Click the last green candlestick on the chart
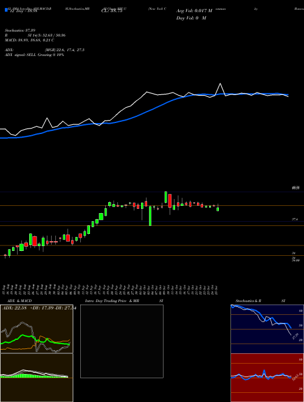 (218, 209)
